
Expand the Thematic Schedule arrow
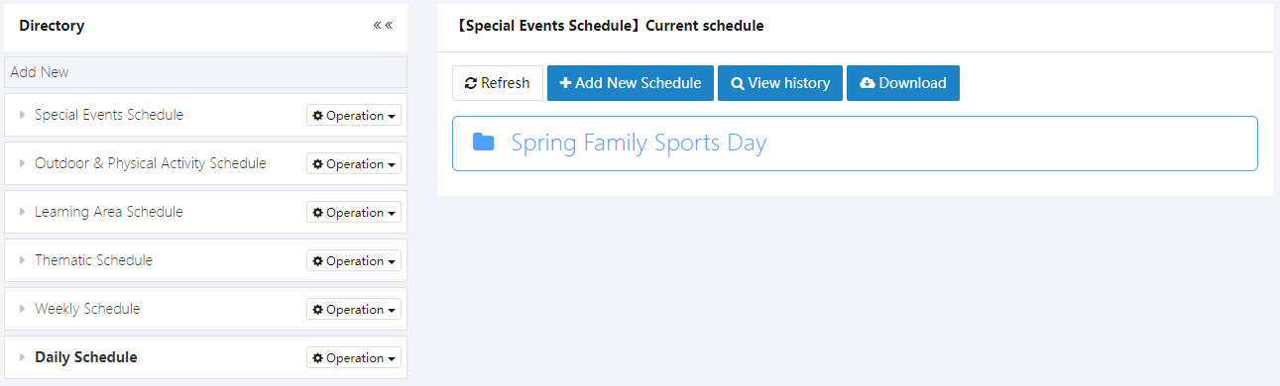coord(22,260)
